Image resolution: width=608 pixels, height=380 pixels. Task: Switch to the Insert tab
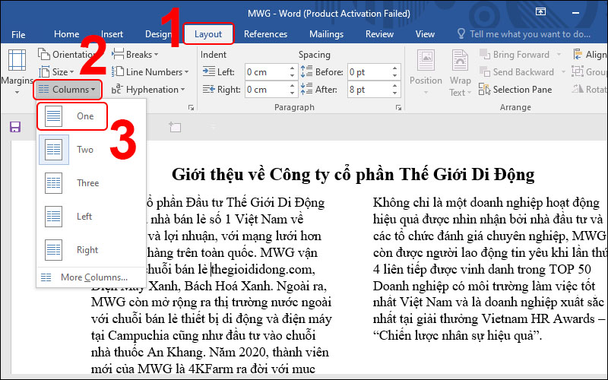(x=112, y=34)
